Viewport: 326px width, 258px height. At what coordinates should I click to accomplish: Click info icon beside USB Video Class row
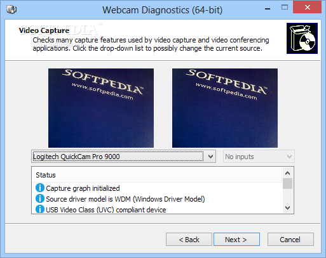(x=40, y=209)
